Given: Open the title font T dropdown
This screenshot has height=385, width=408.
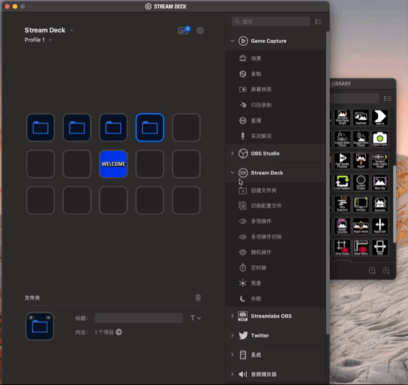Looking at the screenshot, I should tap(196, 318).
